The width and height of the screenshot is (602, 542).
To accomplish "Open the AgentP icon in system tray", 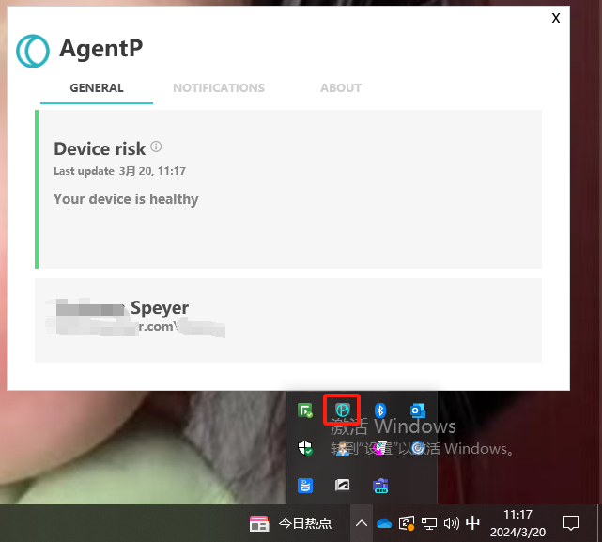I will tap(343, 410).
